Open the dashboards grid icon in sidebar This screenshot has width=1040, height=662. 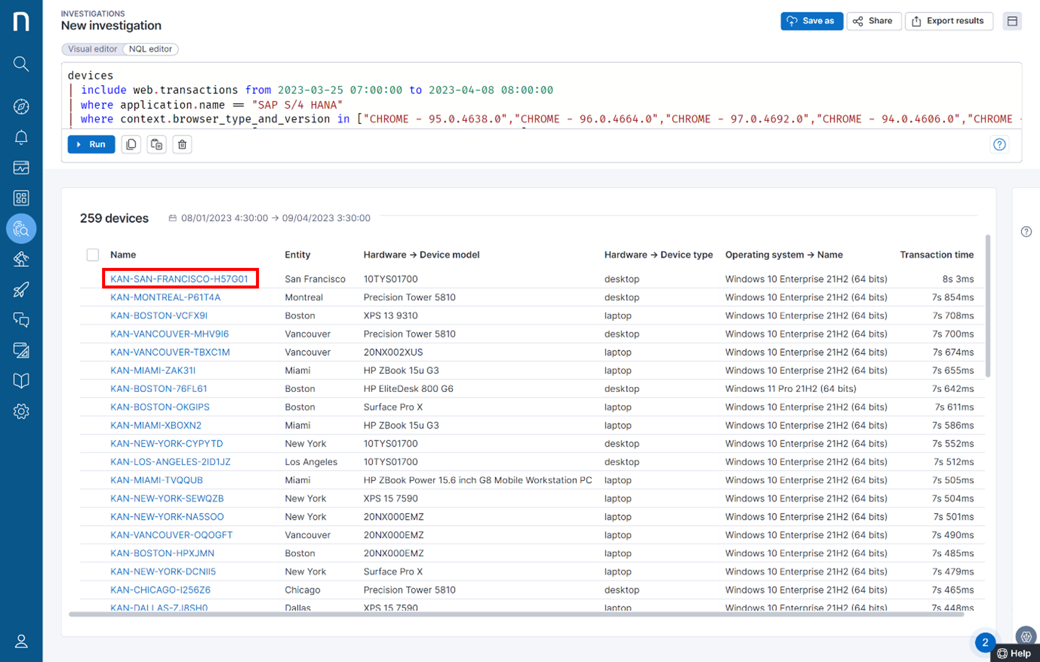(21, 198)
